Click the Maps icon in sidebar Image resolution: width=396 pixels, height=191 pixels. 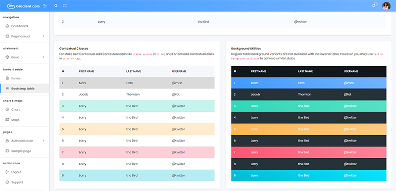click(x=7, y=120)
